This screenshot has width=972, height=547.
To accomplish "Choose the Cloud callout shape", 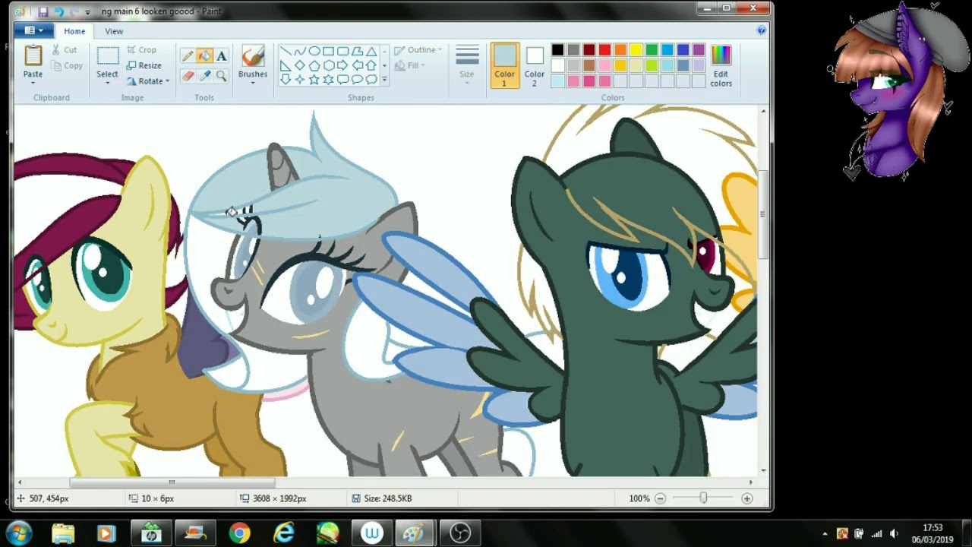I will point(371,79).
